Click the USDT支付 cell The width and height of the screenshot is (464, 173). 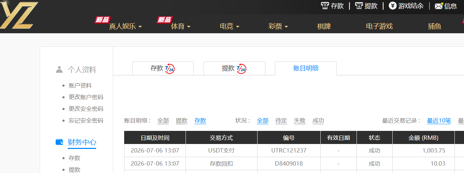221,150
